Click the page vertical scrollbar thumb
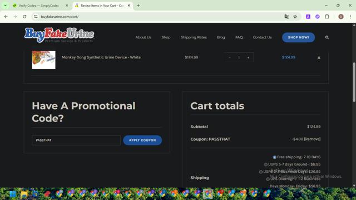The height and width of the screenshot is (200, 356). pyautogui.click(x=354, y=82)
